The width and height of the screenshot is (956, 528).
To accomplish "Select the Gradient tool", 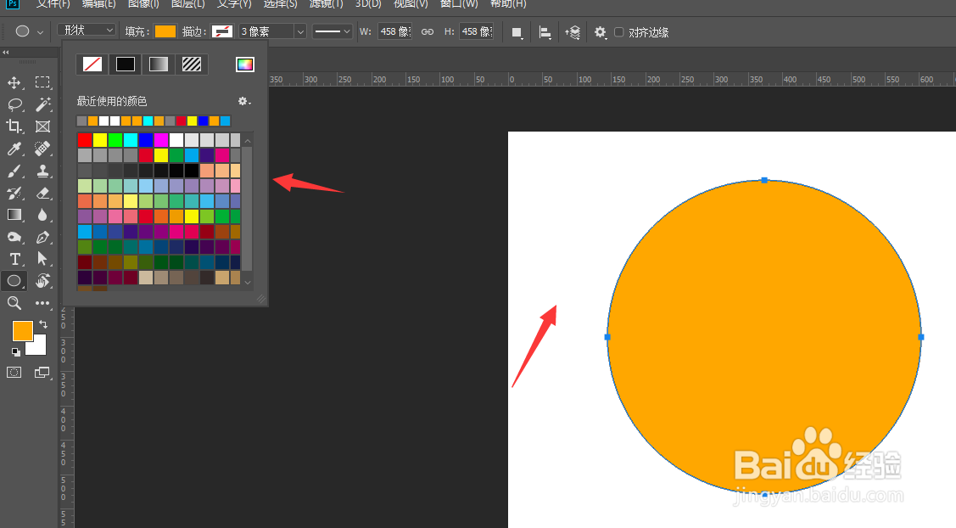I will [x=14, y=215].
